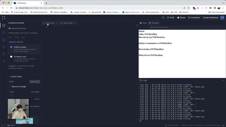
Task: Click the preview back arrow
Action: pos(141,27)
